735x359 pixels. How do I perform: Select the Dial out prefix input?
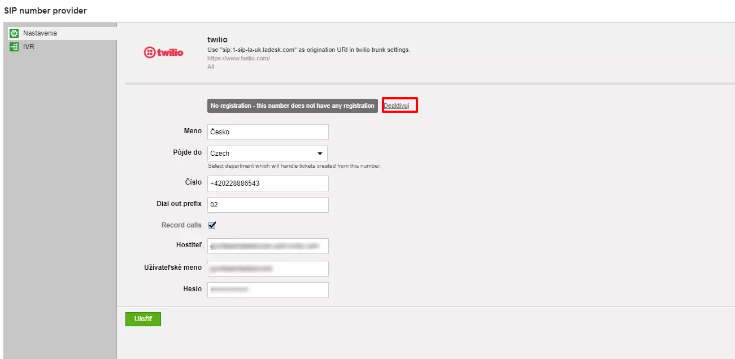(267, 205)
